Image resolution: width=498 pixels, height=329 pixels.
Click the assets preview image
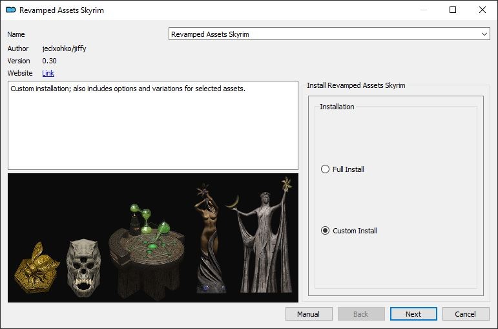click(153, 237)
